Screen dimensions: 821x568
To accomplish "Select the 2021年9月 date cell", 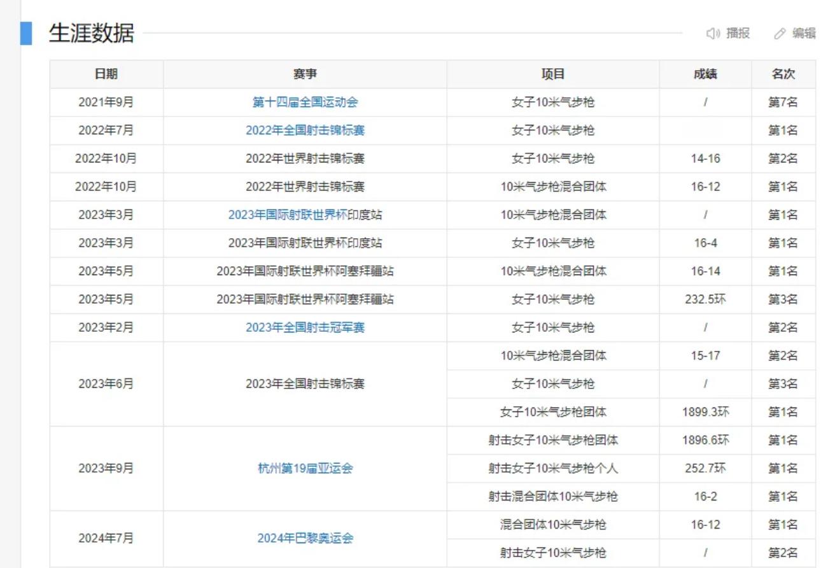I will coord(106,102).
